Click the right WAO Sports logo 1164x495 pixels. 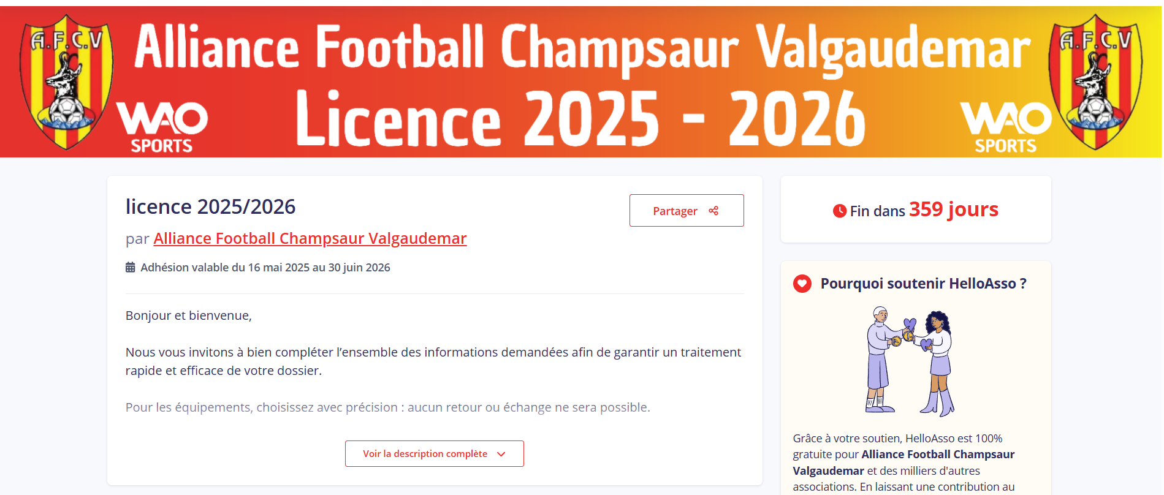[x=1006, y=127]
